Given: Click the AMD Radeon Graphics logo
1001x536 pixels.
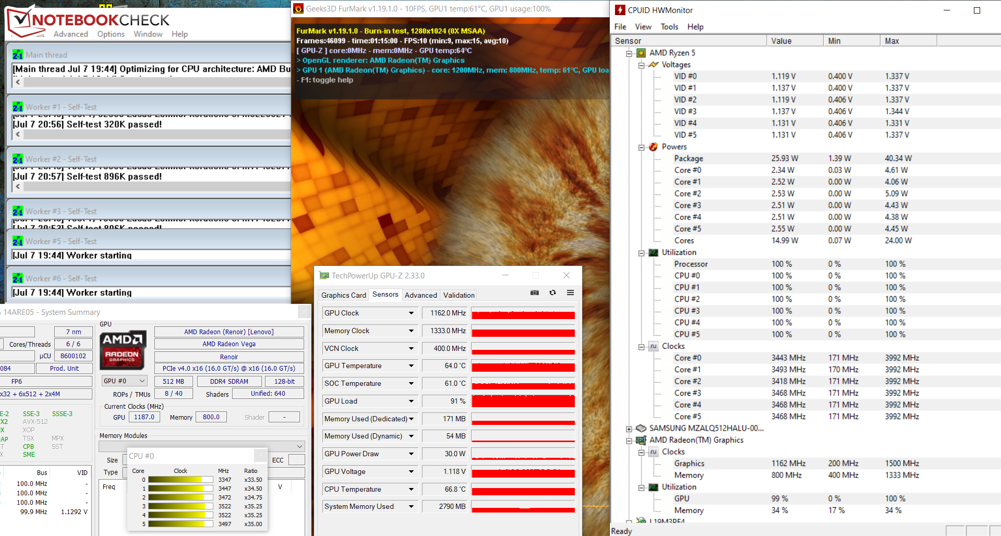Looking at the screenshot, I should pos(123,347).
